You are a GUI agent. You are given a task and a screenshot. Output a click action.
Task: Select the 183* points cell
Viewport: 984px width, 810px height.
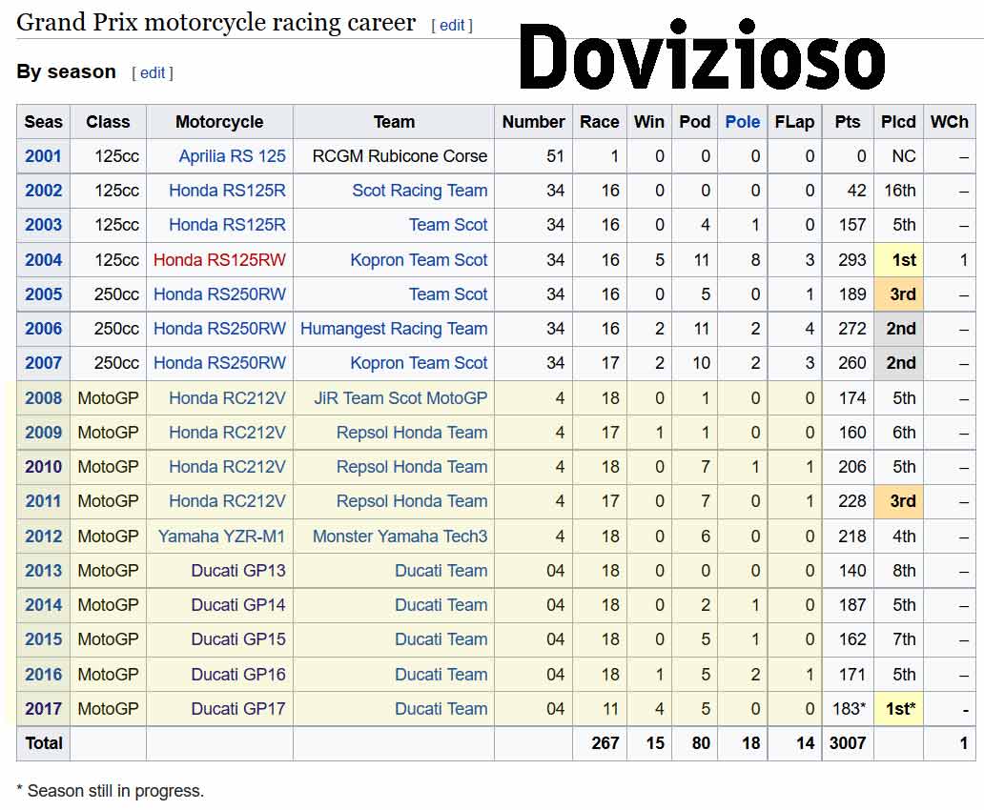point(848,709)
